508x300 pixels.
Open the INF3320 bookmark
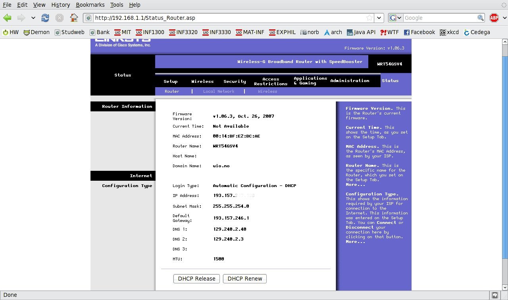[x=183, y=32]
